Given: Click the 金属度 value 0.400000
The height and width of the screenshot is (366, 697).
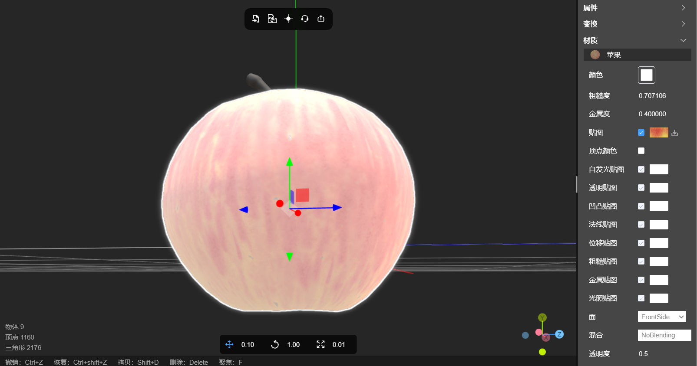Looking at the screenshot, I should [652, 114].
